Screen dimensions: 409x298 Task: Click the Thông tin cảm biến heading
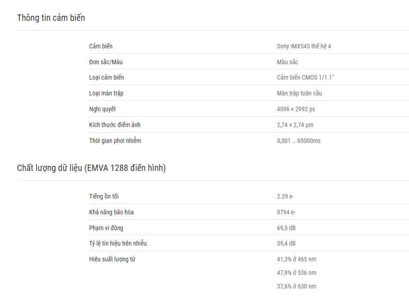(x=51, y=18)
